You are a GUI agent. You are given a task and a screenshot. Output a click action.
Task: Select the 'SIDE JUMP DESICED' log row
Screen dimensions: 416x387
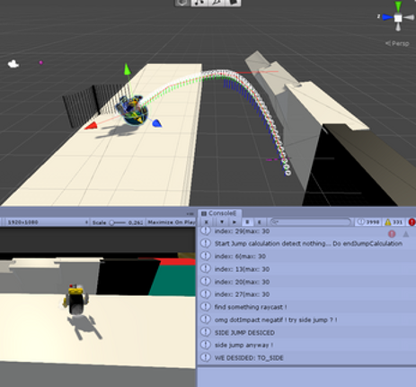(306, 332)
